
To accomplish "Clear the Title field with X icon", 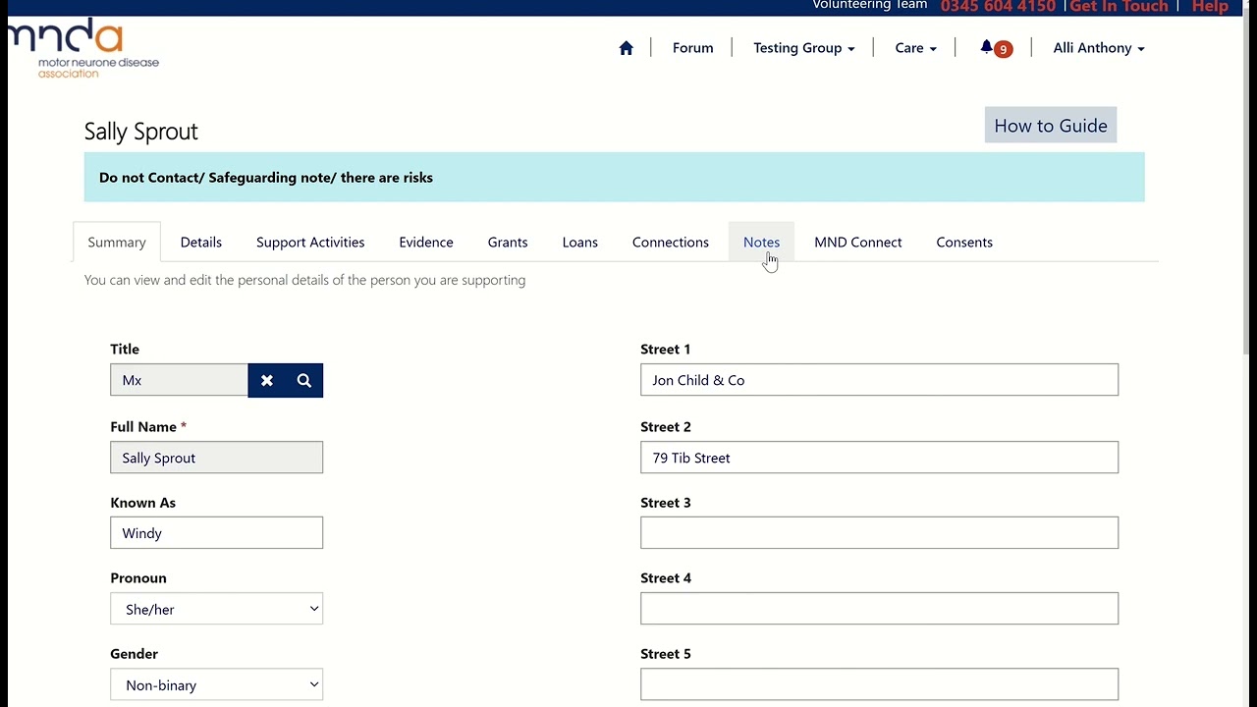I will pos(266,381).
